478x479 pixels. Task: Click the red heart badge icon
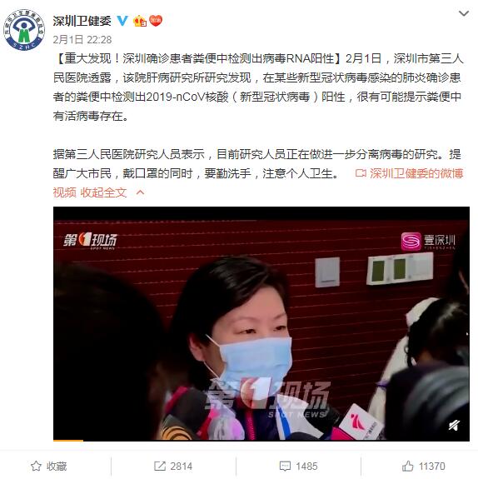(156, 21)
